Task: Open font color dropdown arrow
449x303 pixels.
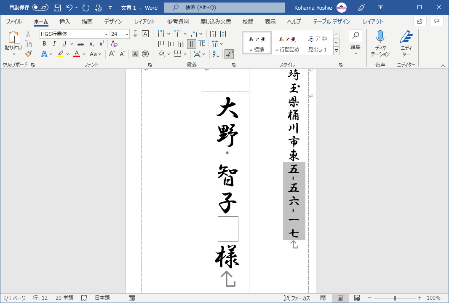Action: click(84, 54)
